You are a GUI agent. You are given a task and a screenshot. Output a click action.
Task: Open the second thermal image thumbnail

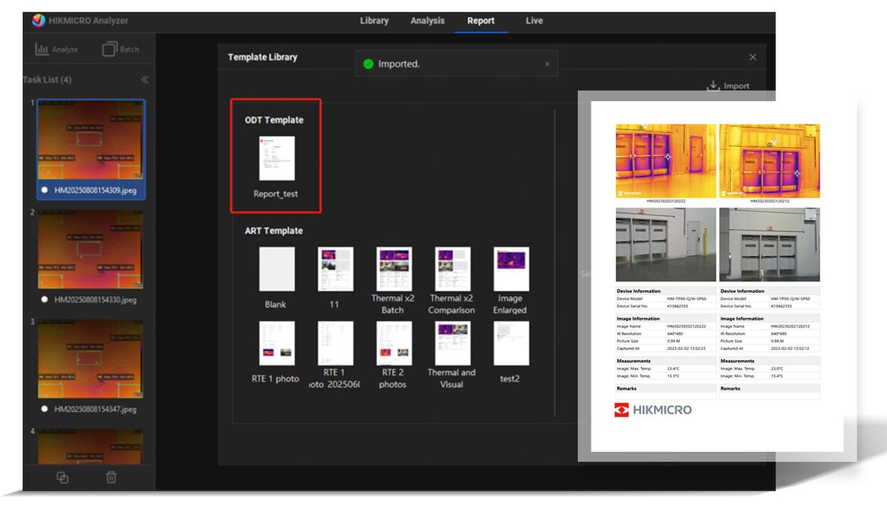point(92,249)
